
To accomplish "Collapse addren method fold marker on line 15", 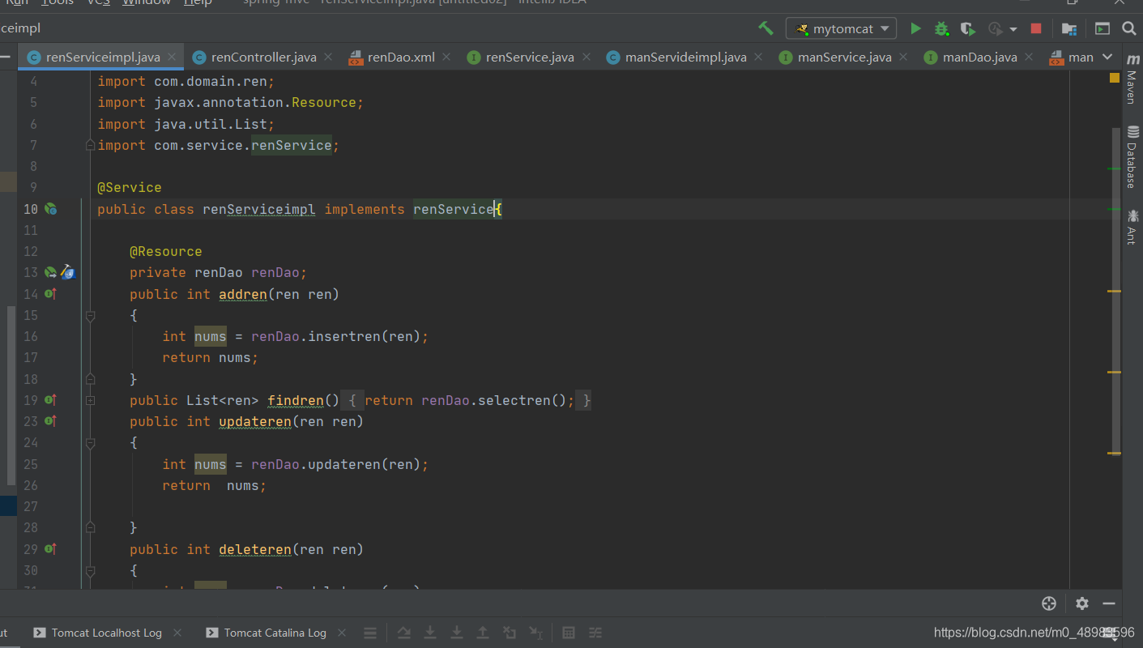I will [90, 315].
